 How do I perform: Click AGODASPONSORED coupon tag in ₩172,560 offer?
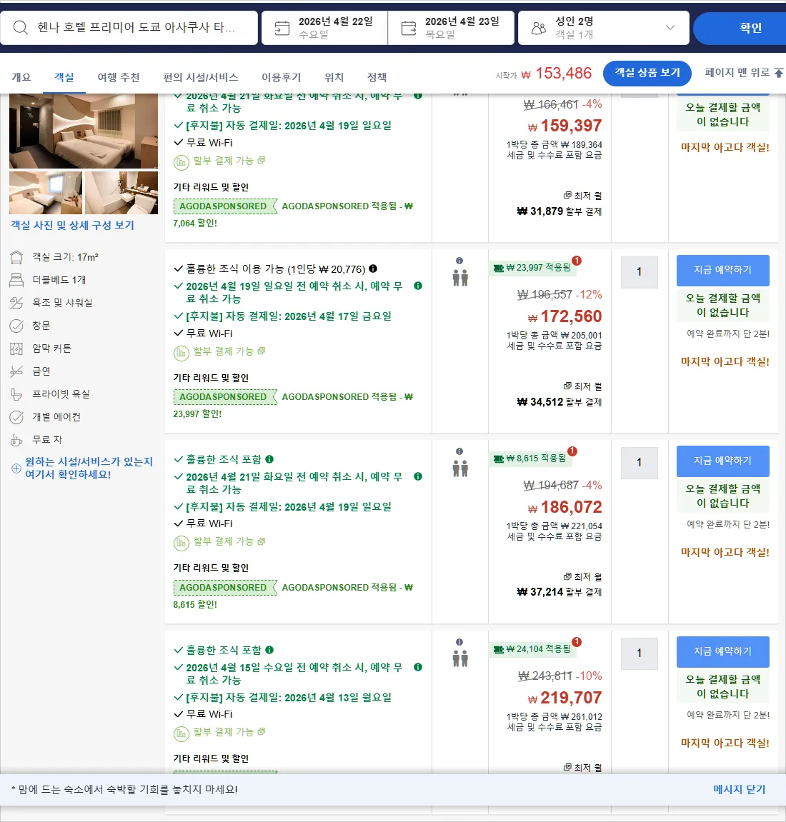click(x=224, y=397)
